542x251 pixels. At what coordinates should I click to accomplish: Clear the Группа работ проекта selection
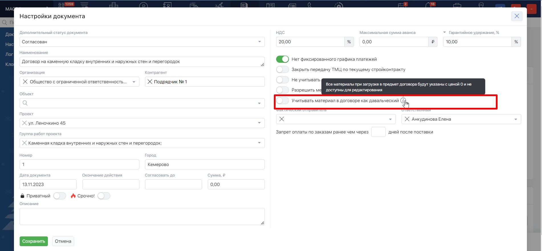click(25, 143)
